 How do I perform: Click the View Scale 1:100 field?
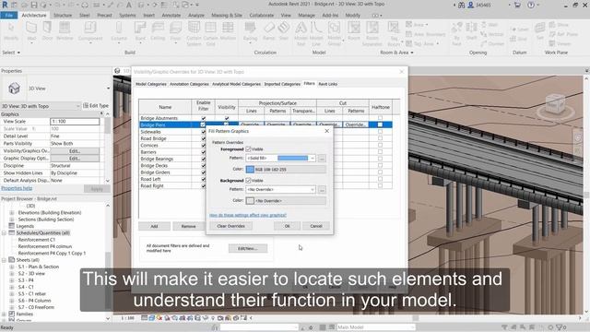75,121
